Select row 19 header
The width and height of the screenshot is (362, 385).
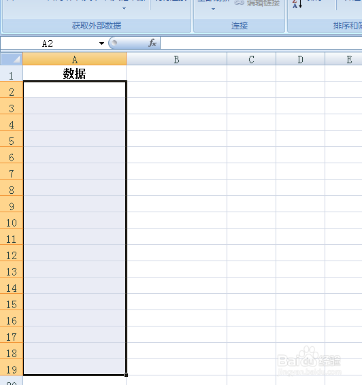click(12, 367)
